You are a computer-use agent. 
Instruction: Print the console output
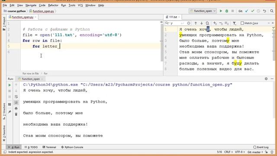tap(16, 108)
